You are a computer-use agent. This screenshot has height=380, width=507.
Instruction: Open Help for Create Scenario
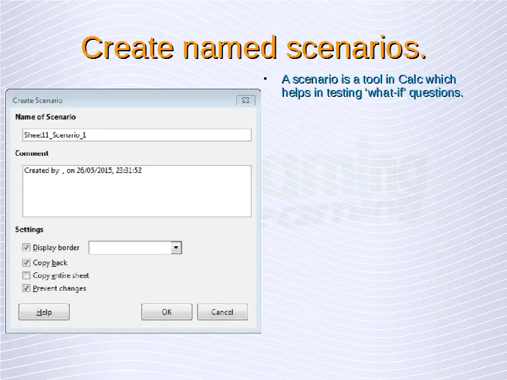tap(44, 312)
